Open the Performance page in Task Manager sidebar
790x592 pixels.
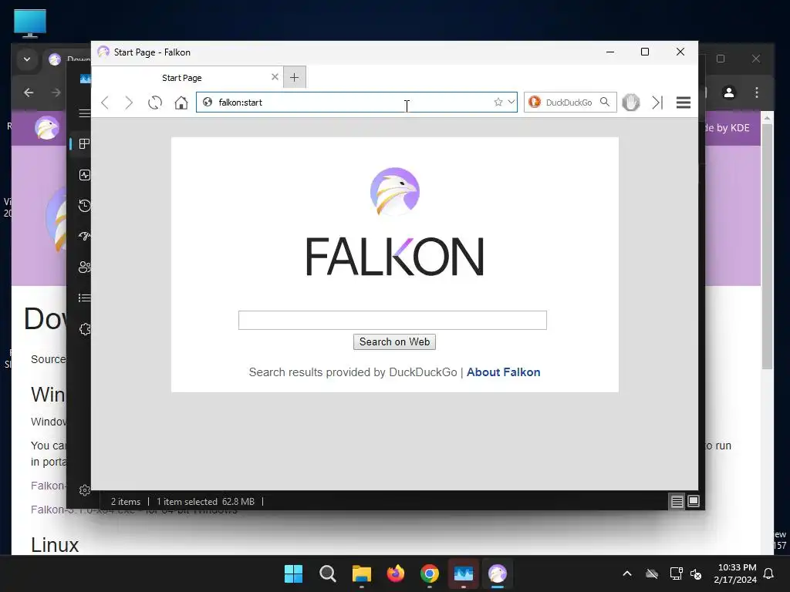tap(85, 175)
